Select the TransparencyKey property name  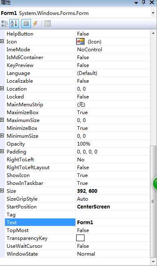click(27, 238)
